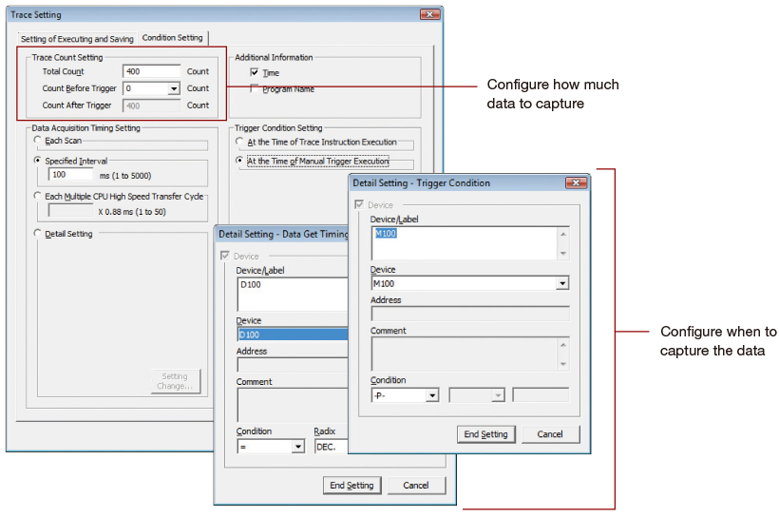Open the Condition Setting tab

[172, 38]
